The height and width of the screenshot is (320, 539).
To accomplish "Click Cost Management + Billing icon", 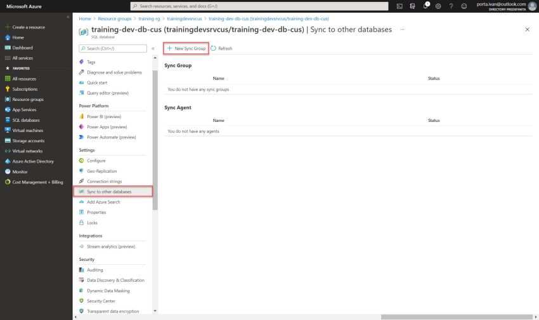I will (8, 182).
